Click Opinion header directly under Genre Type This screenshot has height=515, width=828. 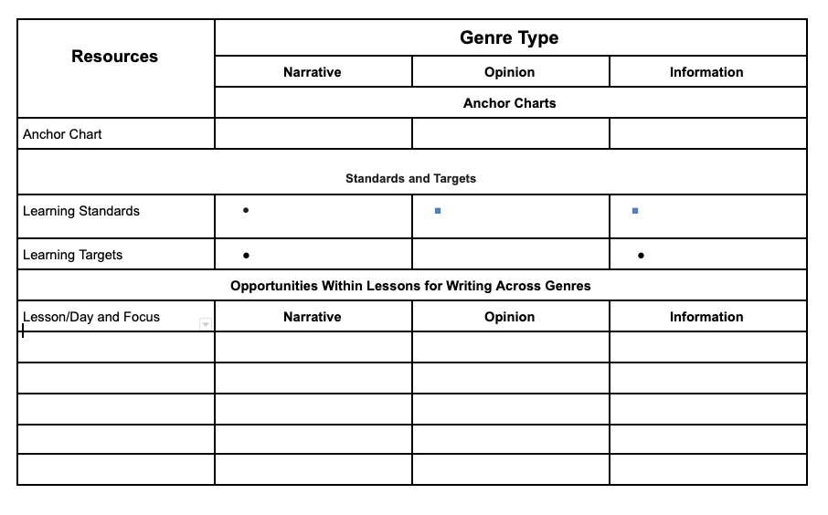509,72
